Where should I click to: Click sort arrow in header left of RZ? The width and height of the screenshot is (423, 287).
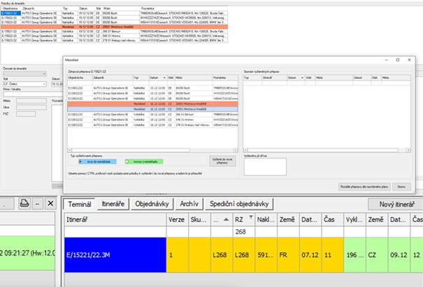(x=226, y=220)
